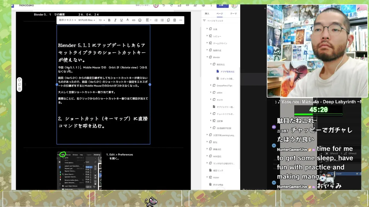Insert a link from text toolbar
This screenshot has width=369, height=207.
(133, 20)
